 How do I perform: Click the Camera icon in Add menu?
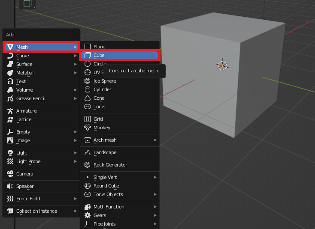point(10,174)
